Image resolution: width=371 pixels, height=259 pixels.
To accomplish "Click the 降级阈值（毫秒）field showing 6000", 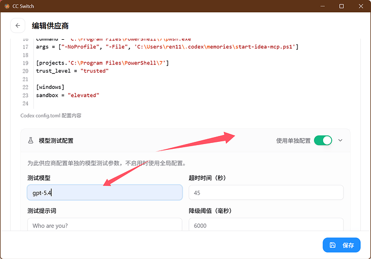I will 266,224.
